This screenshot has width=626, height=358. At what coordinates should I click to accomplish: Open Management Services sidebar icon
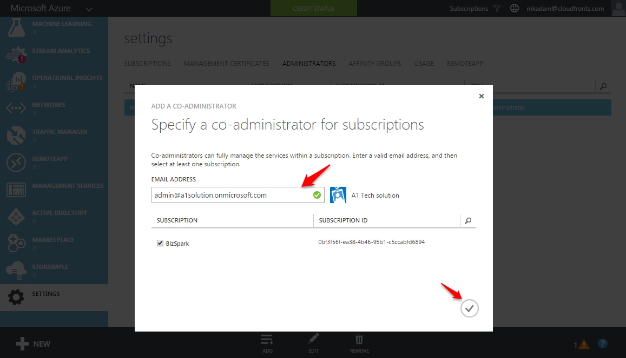tap(16, 190)
